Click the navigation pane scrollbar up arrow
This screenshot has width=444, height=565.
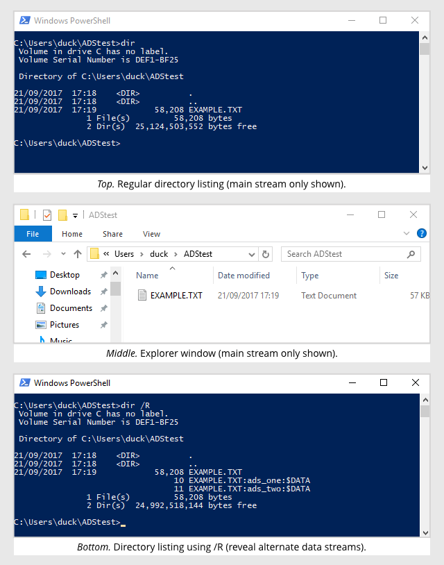[116, 273]
